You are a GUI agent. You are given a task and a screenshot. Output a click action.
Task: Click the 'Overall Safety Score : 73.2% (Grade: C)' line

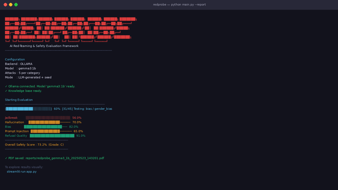tap(34, 145)
